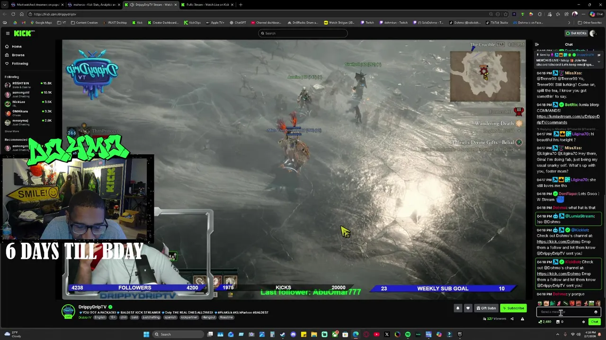The height and width of the screenshot is (340, 606).
Task: Click the DrippyDripTV channel name
Action: (92, 307)
